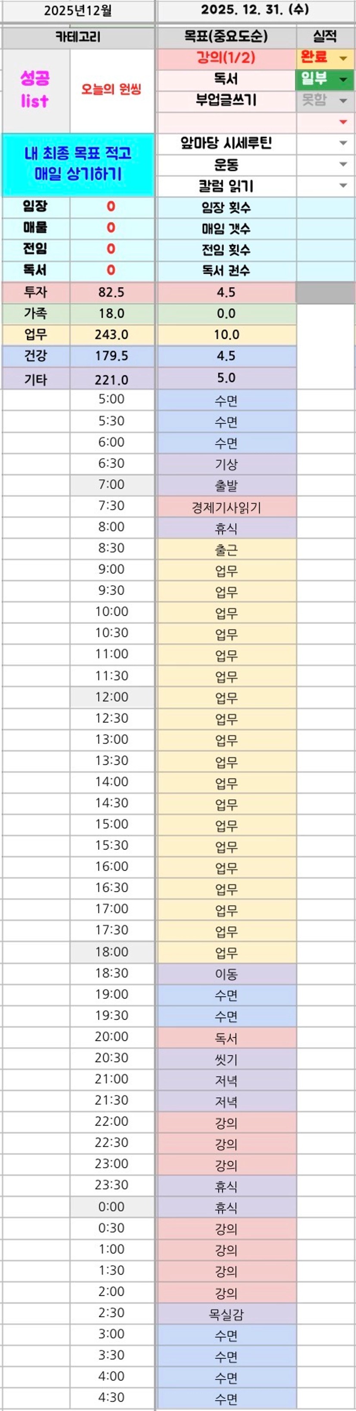Screen dimensions: 356x1411
Task: Select the 실적 column header
Action: pos(325,37)
